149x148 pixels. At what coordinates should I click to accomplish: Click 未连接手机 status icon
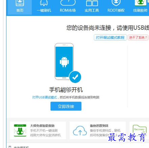click(10, 147)
